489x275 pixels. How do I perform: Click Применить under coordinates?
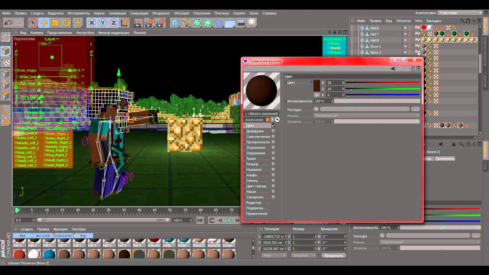click(x=334, y=256)
